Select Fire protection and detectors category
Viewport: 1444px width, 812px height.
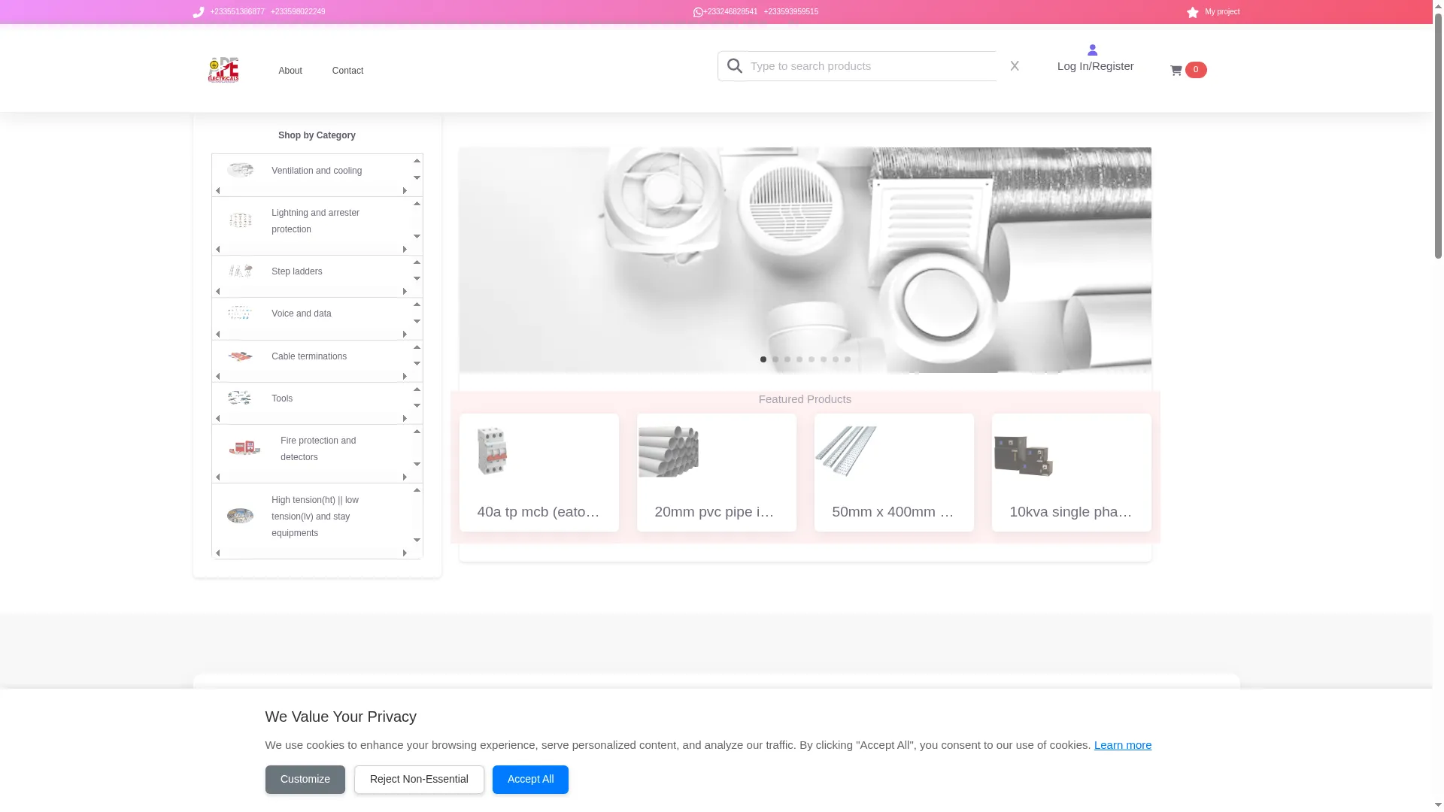coord(318,449)
